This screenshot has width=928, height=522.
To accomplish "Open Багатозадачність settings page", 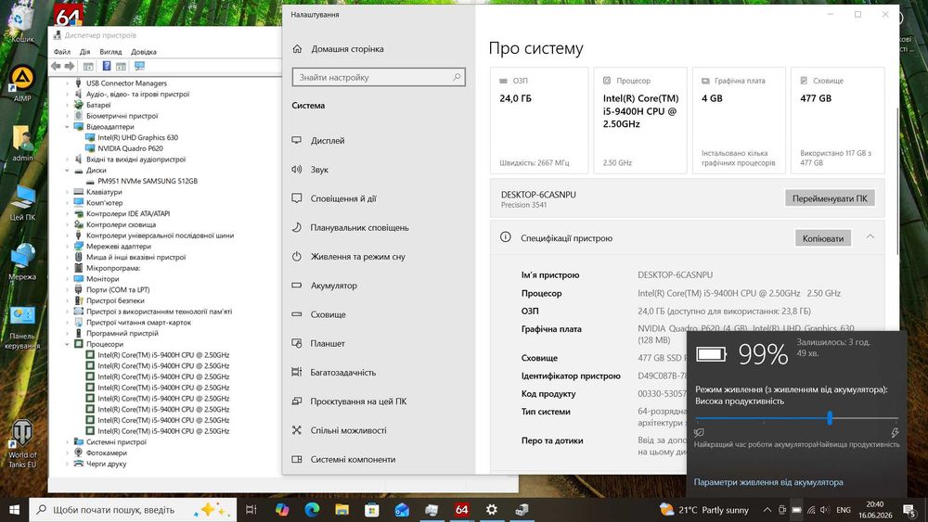I will point(343,373).
